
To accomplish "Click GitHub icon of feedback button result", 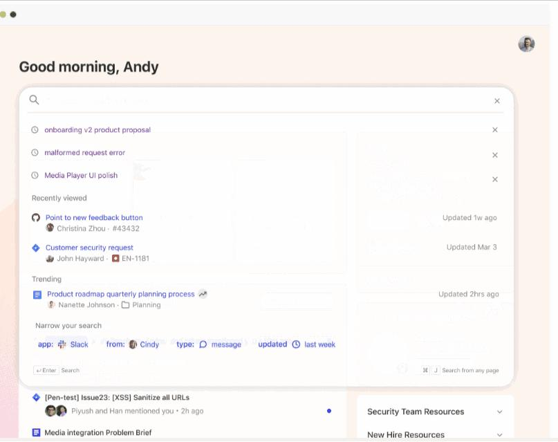I will tap(36, 217).
